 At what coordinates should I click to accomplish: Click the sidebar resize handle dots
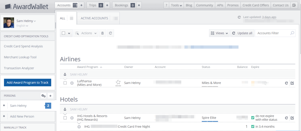[x=56, y=25]
